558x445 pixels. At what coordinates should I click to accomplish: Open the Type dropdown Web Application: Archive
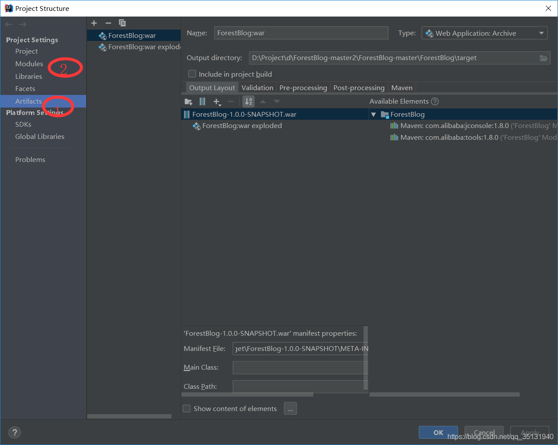484,33
